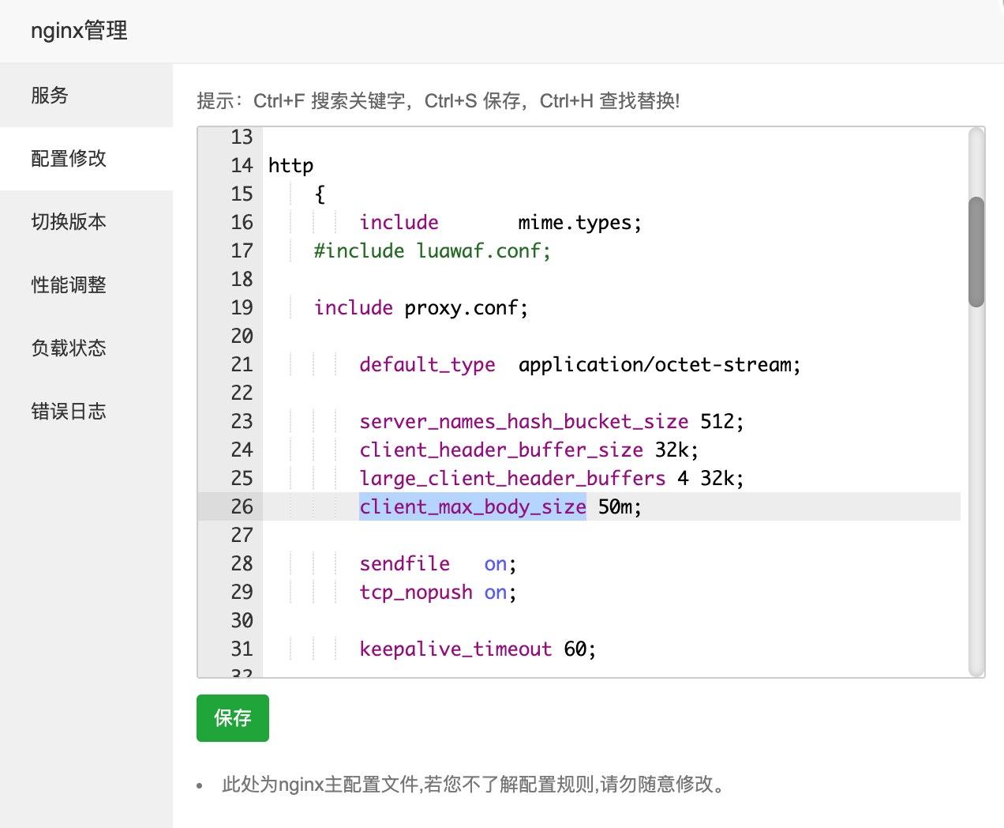Click the opening brace on line 15

click(x=320, y=194)
